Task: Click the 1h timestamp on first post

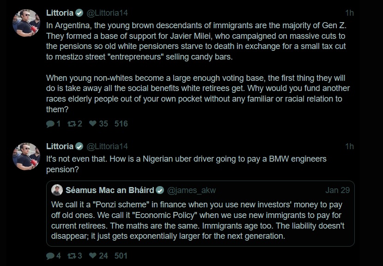Action: click(x=349, y=12)
